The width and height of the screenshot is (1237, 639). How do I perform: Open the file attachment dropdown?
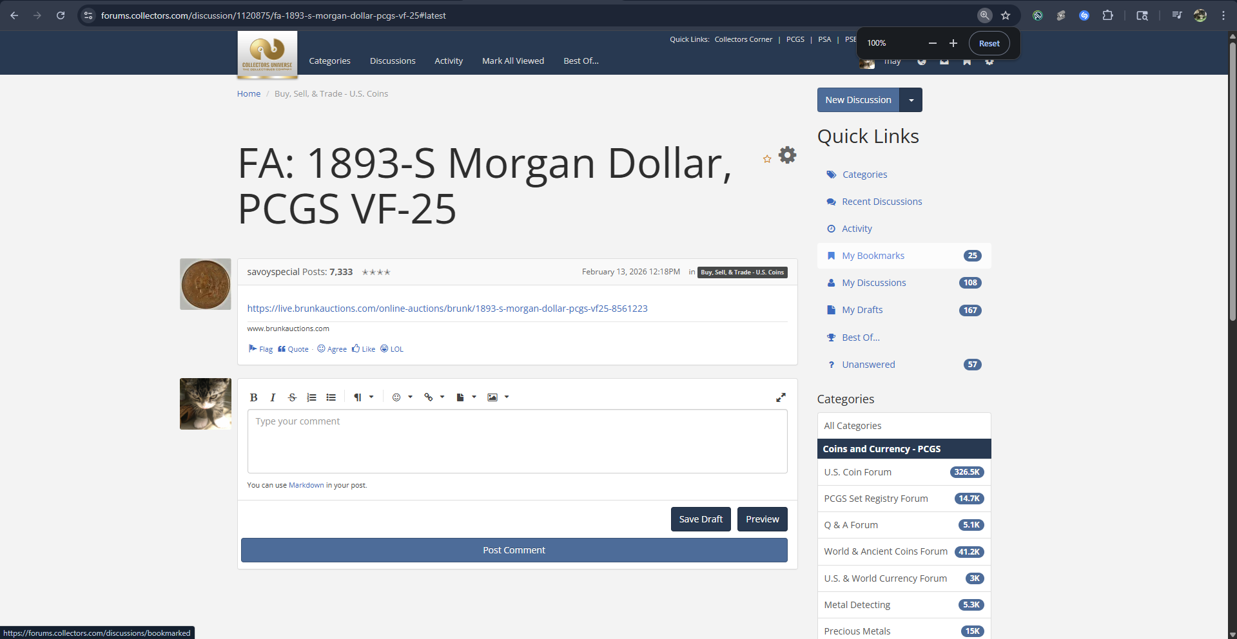[x=466, y=397]
